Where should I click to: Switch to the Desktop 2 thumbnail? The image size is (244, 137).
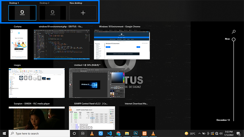click(52, 13)
